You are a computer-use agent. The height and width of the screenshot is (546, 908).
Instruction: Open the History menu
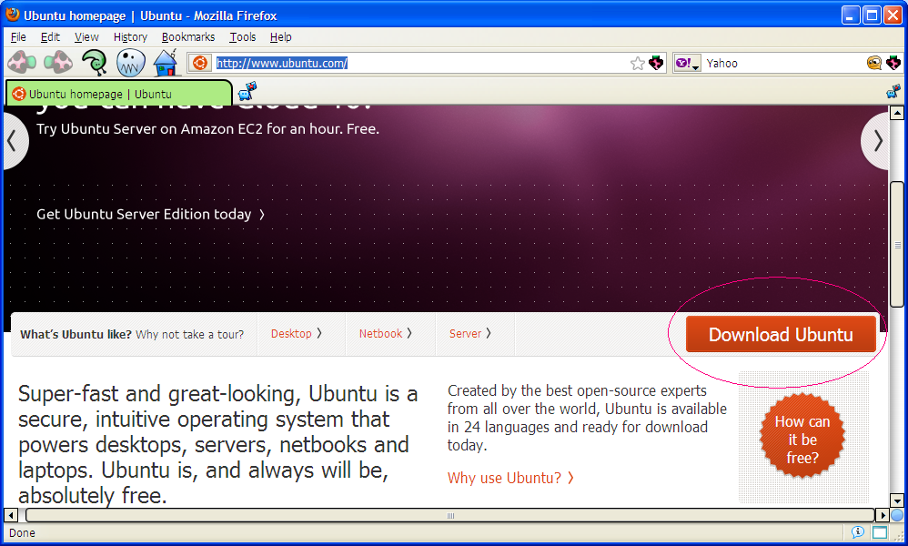pyautogui.click(x=130, y=37)
